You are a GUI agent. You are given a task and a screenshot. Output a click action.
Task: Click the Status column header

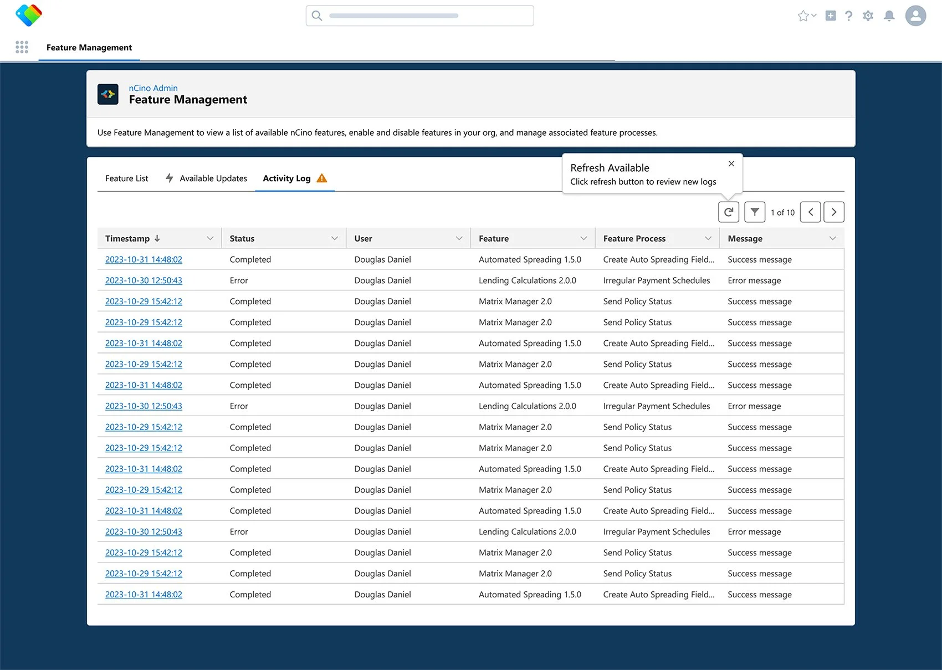[x=284, y=238]
